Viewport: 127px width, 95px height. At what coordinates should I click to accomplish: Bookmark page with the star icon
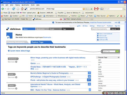(89, 9)
